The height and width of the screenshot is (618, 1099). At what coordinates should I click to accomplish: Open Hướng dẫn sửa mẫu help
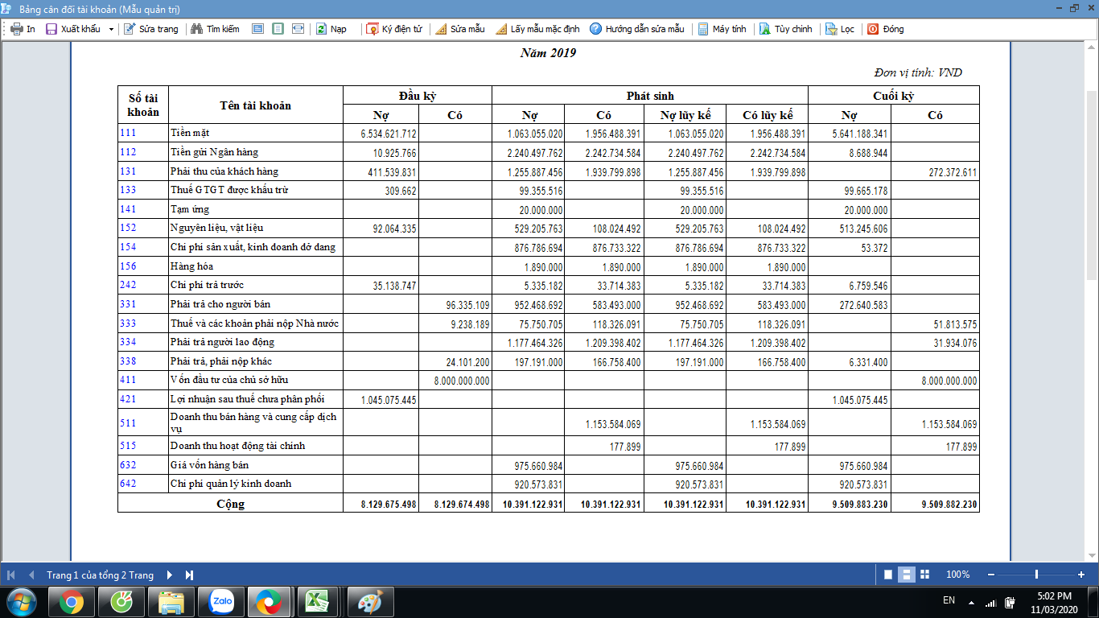click(x=595, y=29)
